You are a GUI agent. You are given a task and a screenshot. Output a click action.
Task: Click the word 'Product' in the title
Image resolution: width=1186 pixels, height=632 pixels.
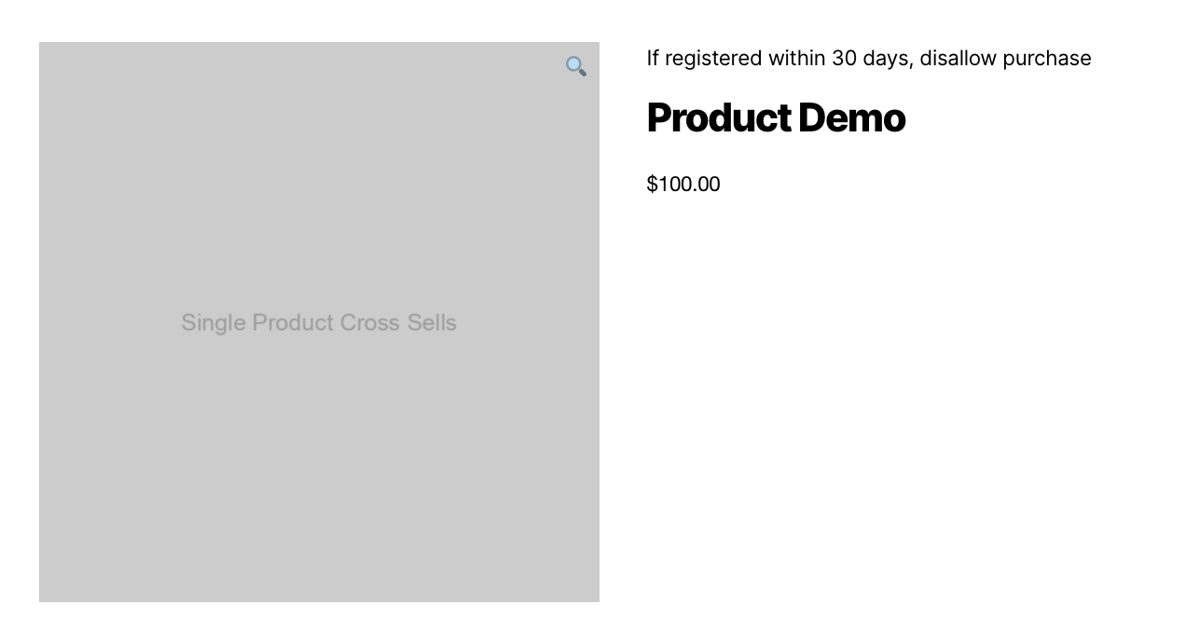(719, 118)
